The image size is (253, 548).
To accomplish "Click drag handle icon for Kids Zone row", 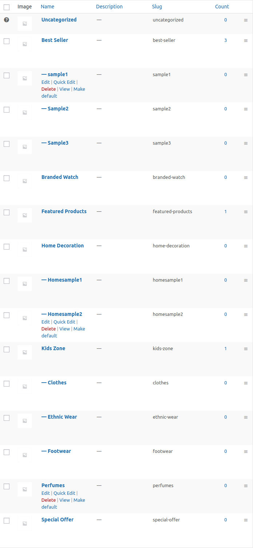I will click(246, 349).
